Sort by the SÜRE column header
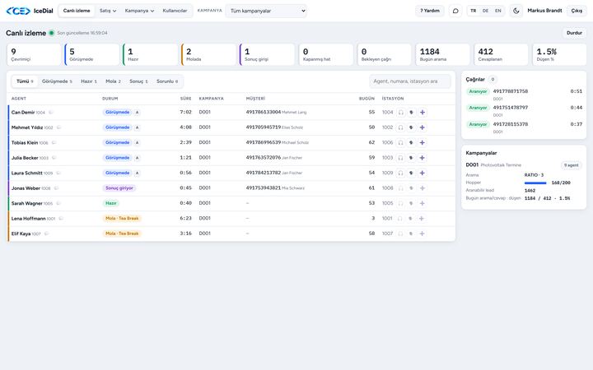593x370 pixels. (x=185, y=99)
